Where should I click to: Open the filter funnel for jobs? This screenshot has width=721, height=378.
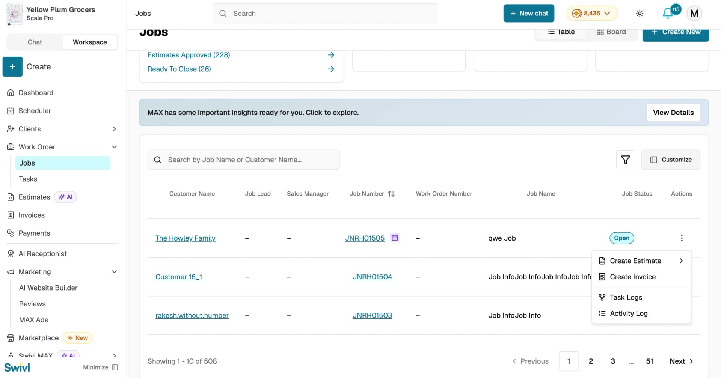(x=626, y=160)
